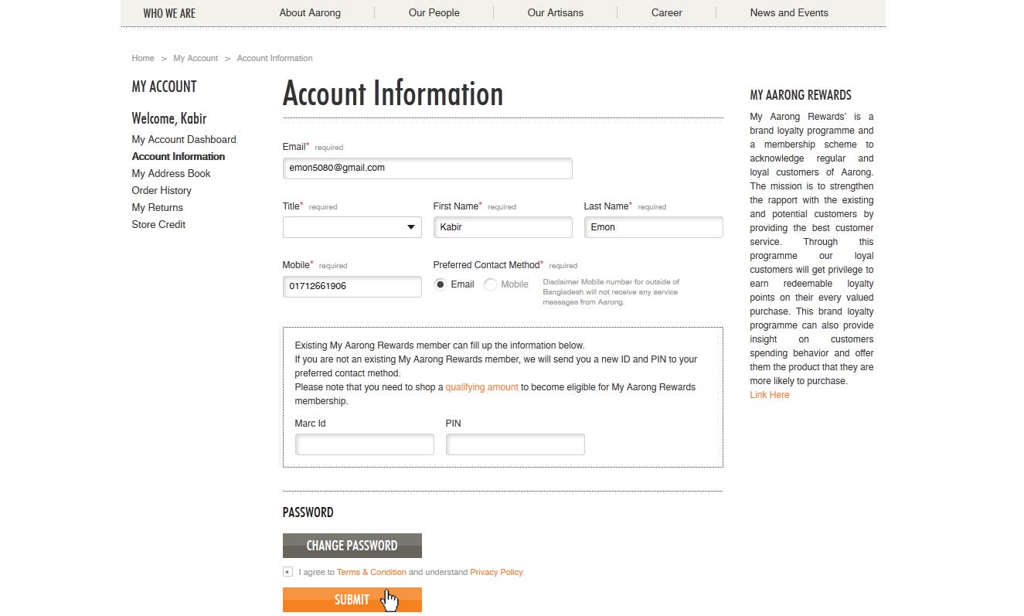Open Our Artisans menu item
Viewport: 1024px width, 616px height.
click(x=556, y=12)
